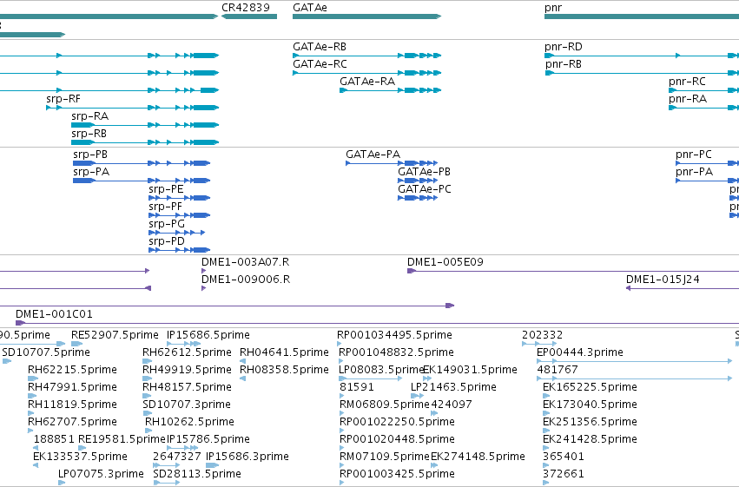Click transcript pnr-RD label
The image size is (739, 487).
564,47
